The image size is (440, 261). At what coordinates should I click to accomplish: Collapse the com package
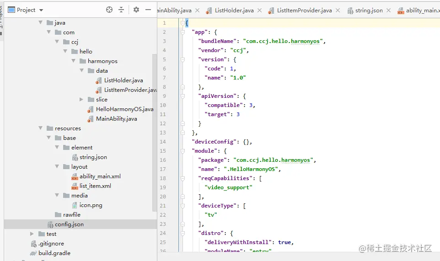click(x=49, y=32)
